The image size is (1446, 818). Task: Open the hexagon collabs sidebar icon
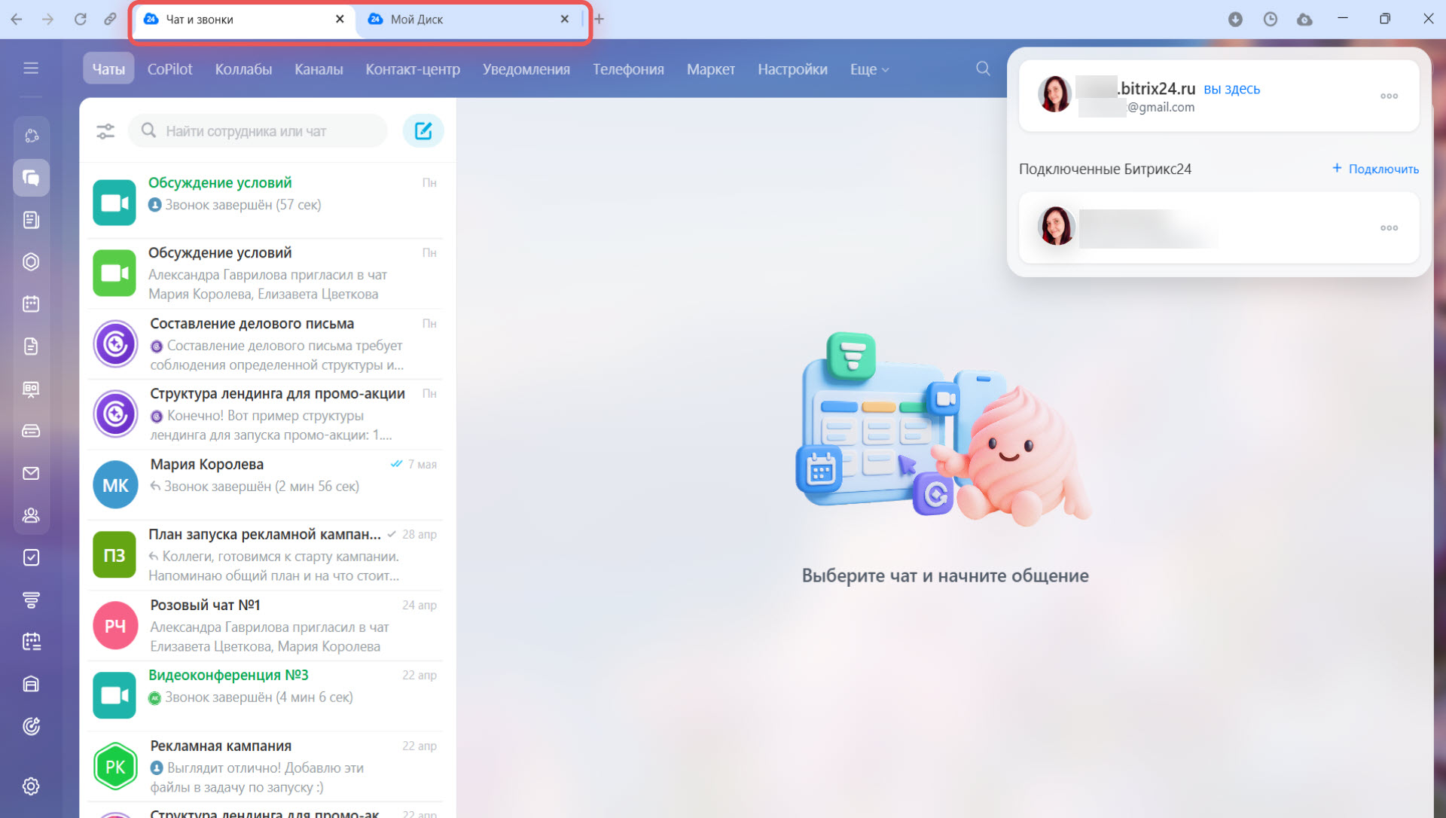(31, 262)
